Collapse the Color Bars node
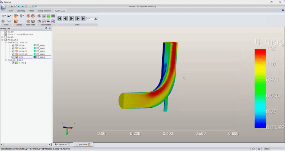Viewport: 285px width, 151px height. (x=6, y=60)
